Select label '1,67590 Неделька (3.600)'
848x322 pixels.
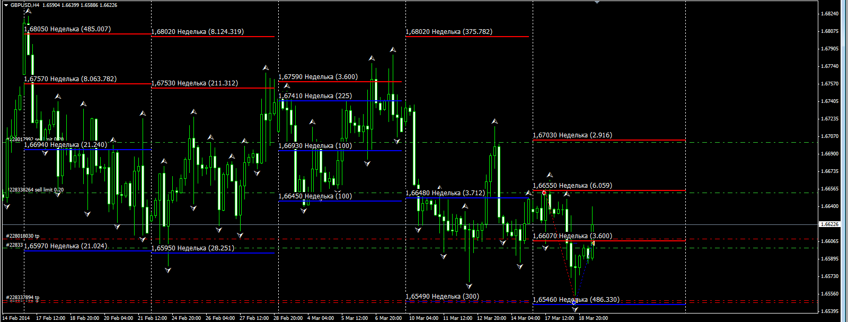pyautogui.click(x=318, y=77)
